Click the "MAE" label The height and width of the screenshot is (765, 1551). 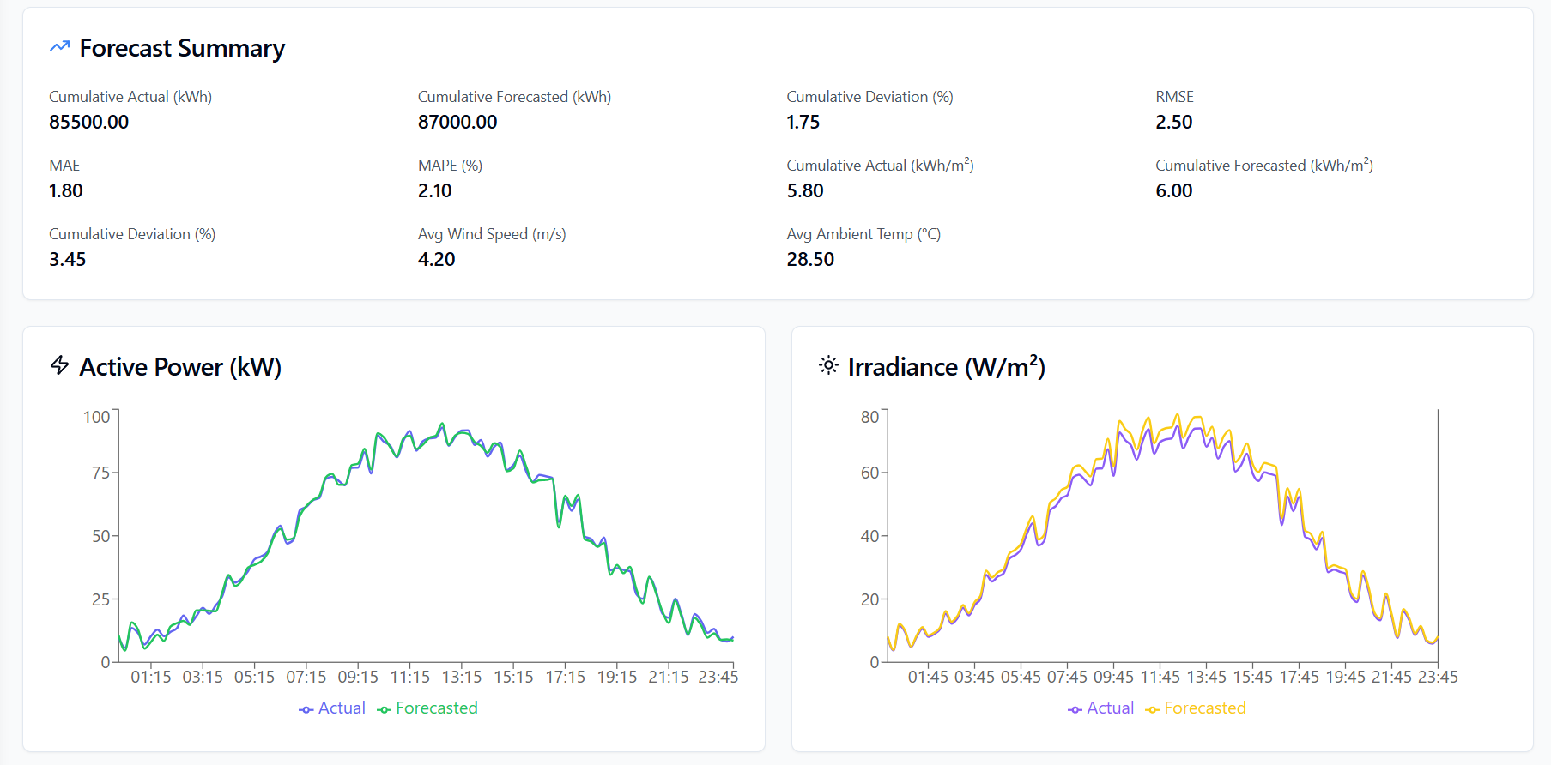pos(64,166)
